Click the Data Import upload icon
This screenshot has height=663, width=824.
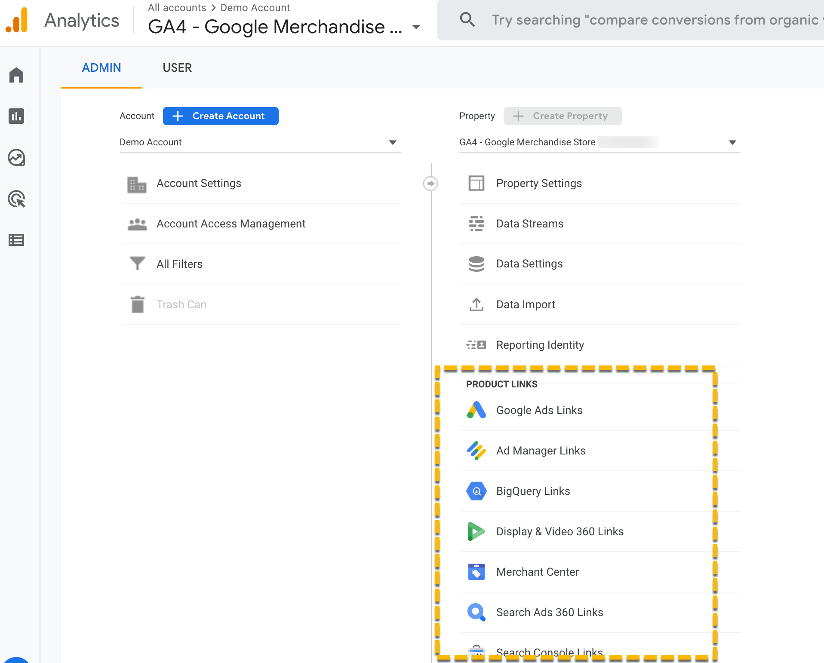coord(477,304)
